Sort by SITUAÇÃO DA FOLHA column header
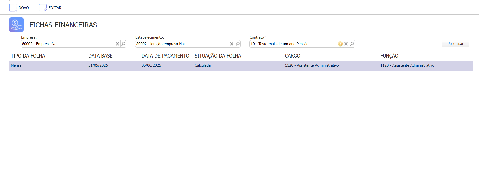The image size is (479, 172). 218,56
